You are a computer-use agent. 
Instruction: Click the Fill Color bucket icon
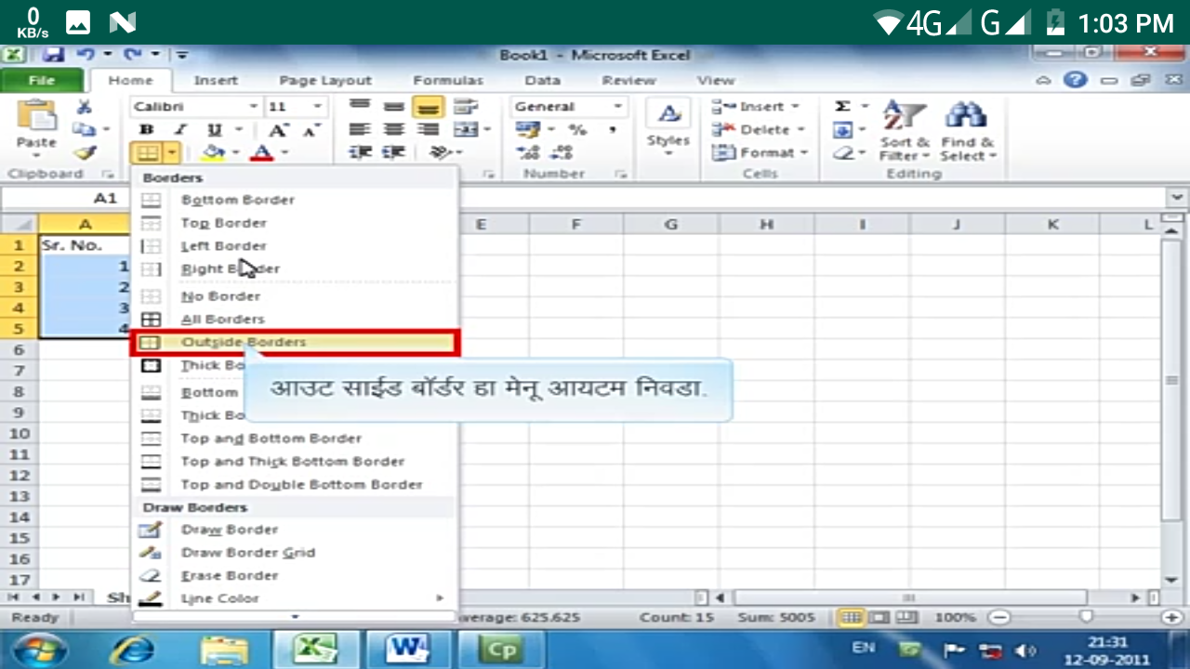(x=214, y=152)
